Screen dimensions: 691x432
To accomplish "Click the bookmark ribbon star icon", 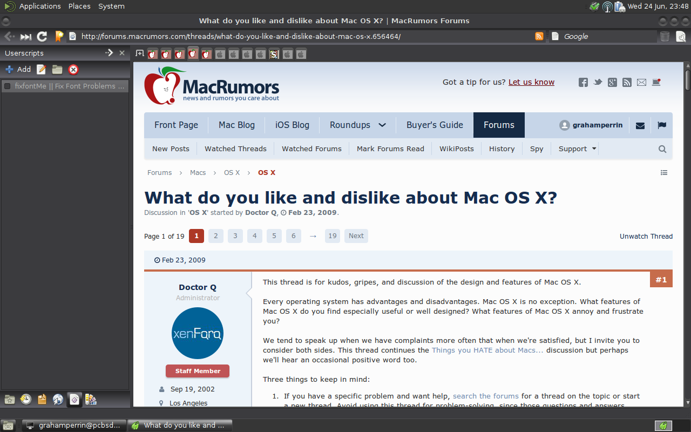I will tap(59, 37).
